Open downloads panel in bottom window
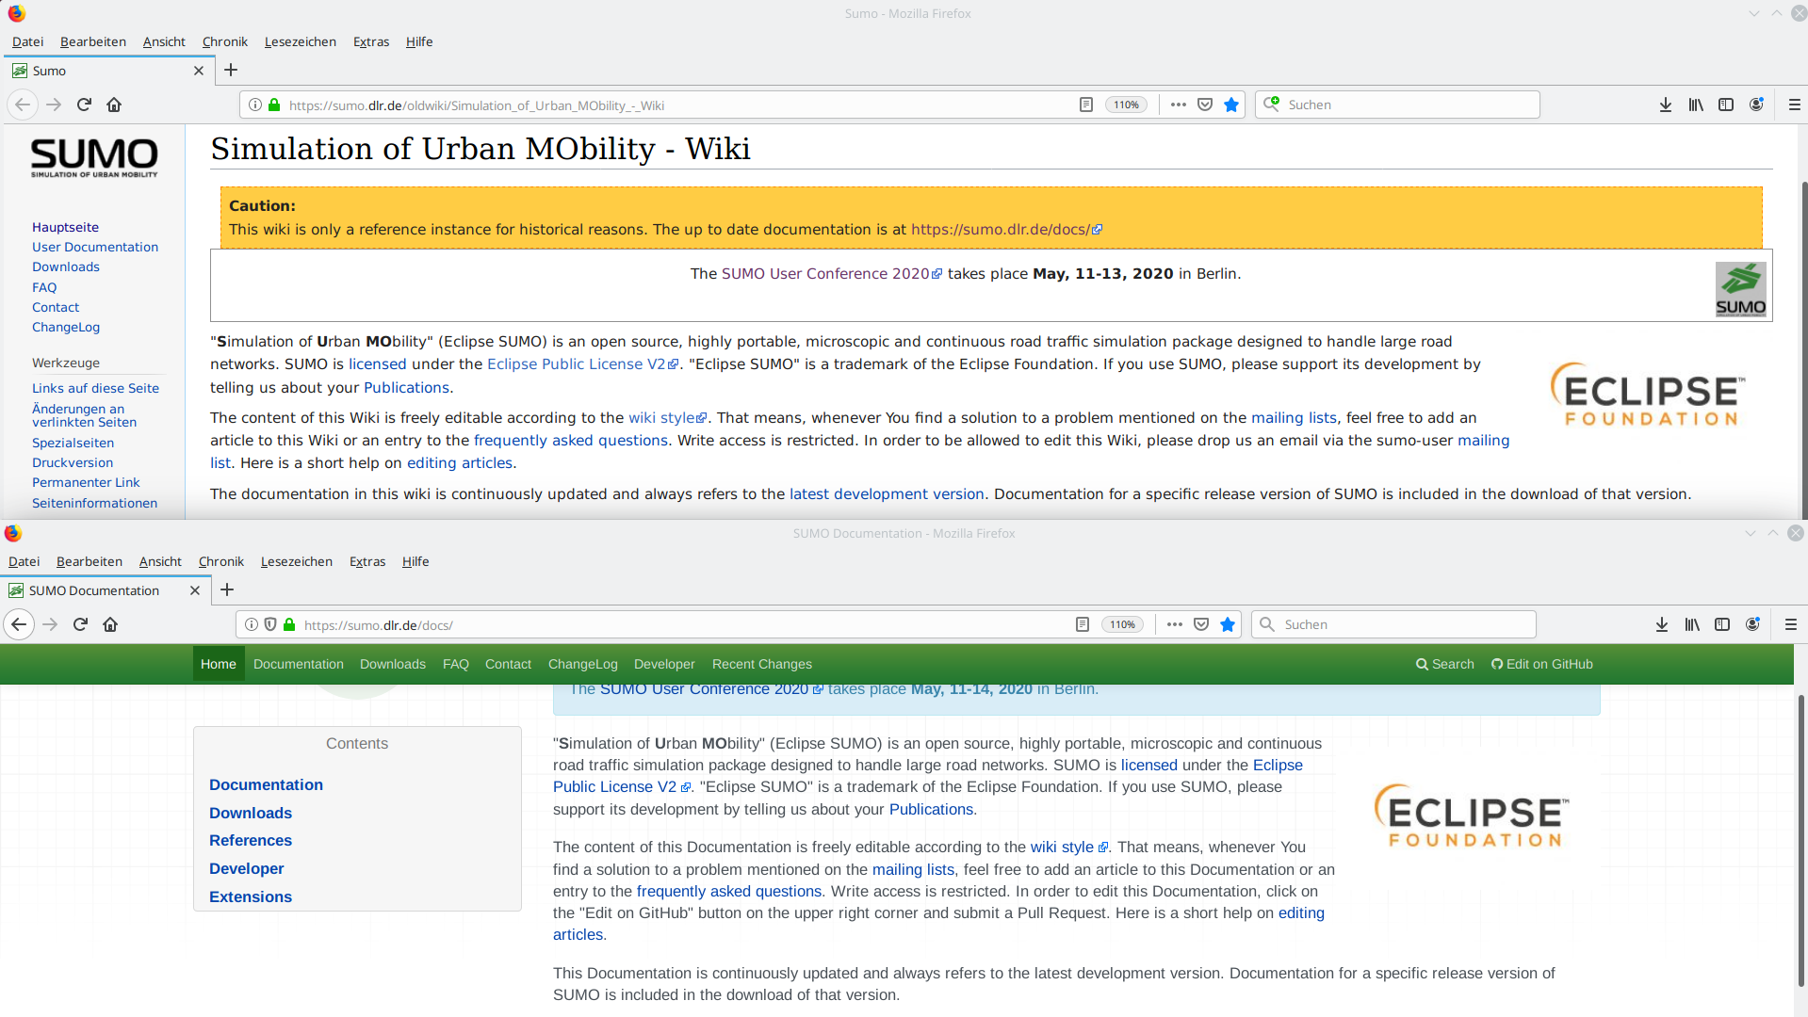The height and width of the screenshot is (1017, 1808). point(1662,624)
